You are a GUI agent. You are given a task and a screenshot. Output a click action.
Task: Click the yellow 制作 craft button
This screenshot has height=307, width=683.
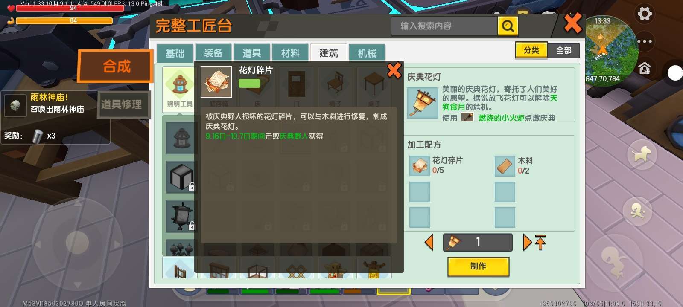coord(478,266)
